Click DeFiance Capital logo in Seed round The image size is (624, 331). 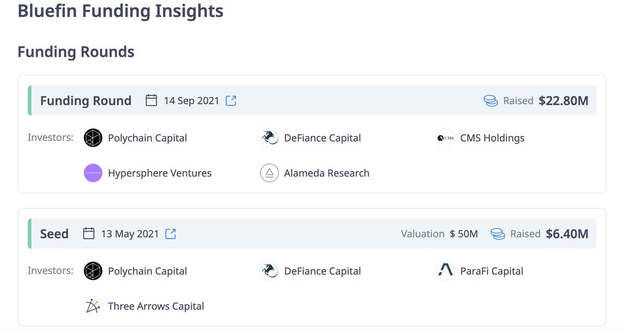click(x=269, y=271)
